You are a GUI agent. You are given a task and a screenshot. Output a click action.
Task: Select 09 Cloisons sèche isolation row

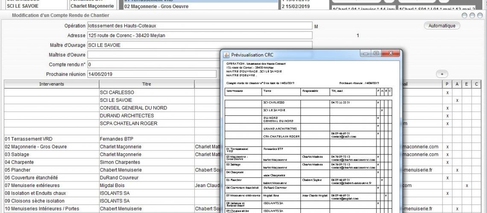[x=52, y=201]
